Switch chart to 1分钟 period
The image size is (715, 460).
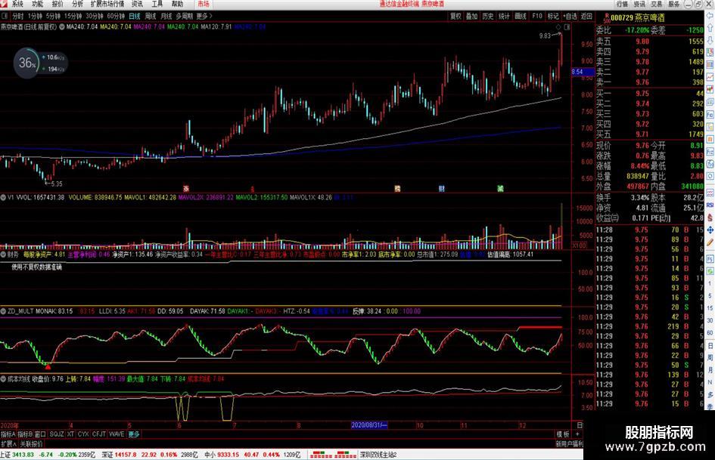click(35, 17)
